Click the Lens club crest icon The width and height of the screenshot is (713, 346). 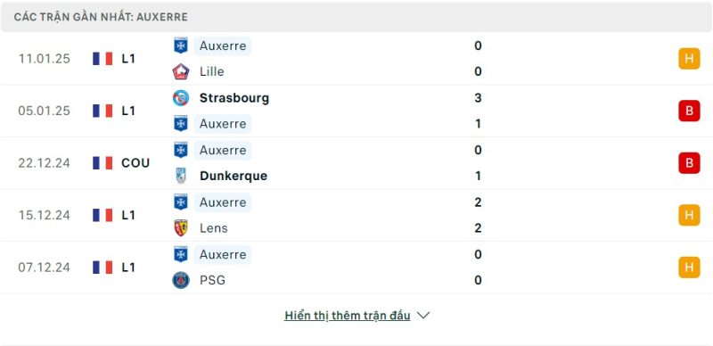coord(181,228)
